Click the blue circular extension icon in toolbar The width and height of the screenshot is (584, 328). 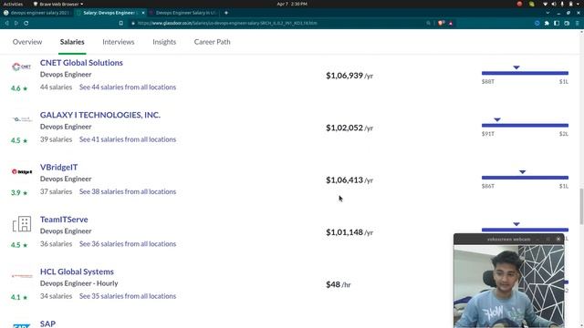[x=537, y=23]
